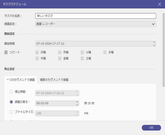Click the 開始時間 date-time field
Screen dimensions: 165x135
pos(95,44)
